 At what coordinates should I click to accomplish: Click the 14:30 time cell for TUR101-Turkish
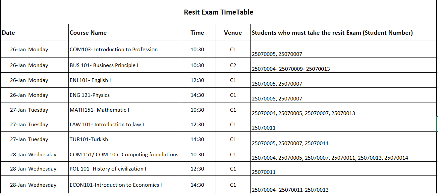pyautogui.click(x=197, y=139)
